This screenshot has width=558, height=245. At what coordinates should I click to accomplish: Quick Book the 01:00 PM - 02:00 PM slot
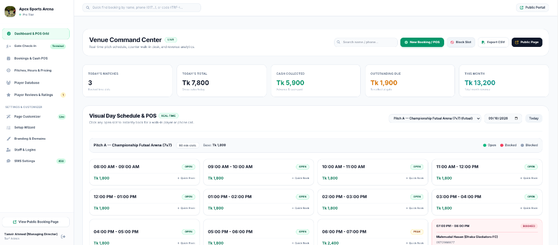point(301,208)
